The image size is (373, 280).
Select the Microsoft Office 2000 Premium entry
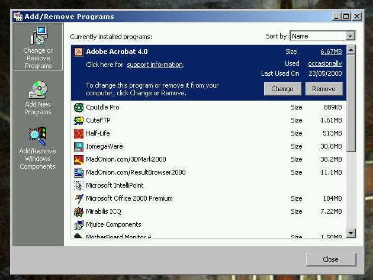[x=208, y=199]
